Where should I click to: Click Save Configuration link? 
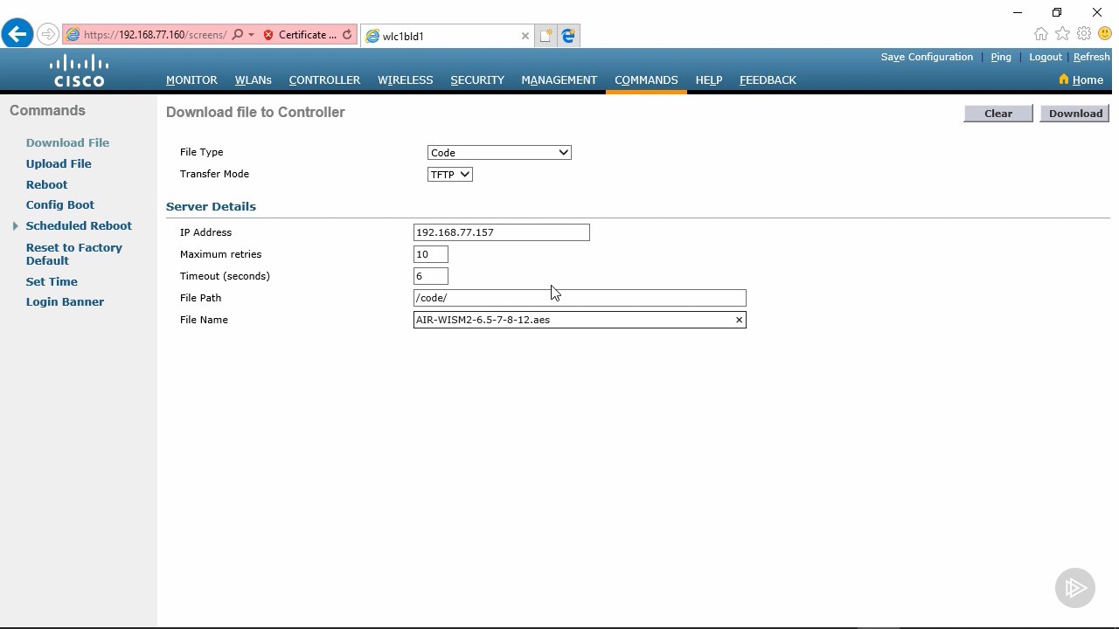click(x=927, y=57)
